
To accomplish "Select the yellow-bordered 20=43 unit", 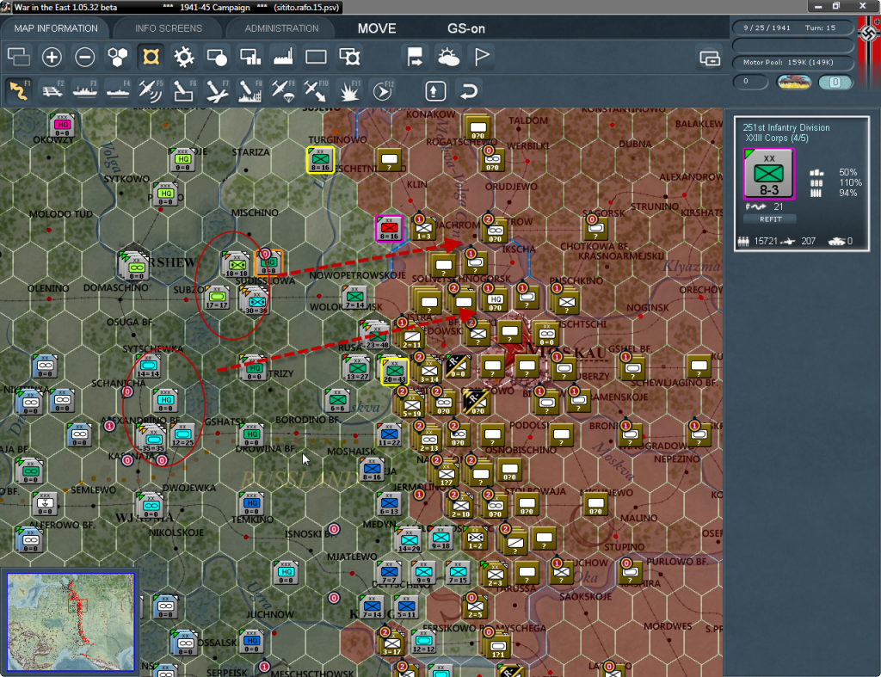I will [395, 372].
